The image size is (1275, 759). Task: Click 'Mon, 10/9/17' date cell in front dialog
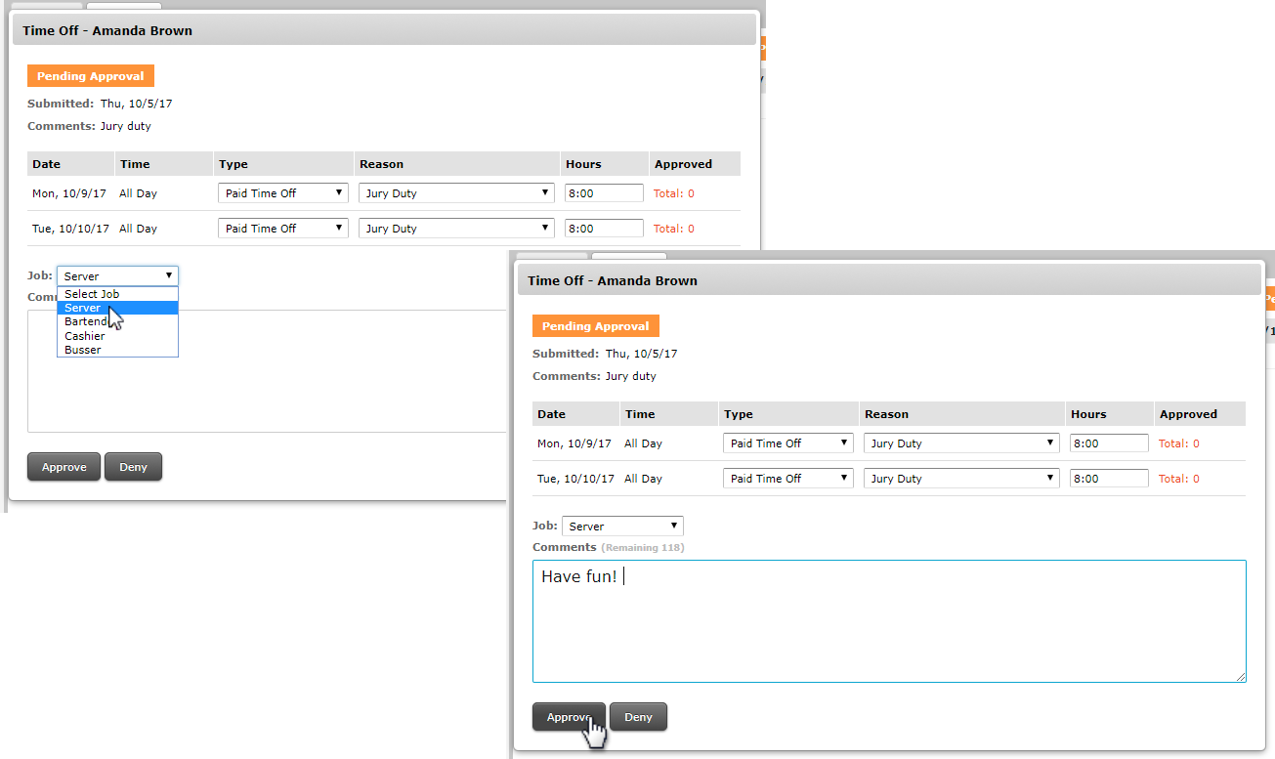pos(574,443)
